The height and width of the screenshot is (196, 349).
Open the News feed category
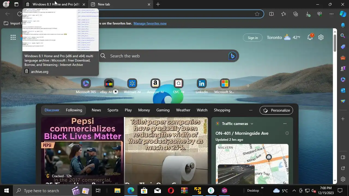click(96, 110)
